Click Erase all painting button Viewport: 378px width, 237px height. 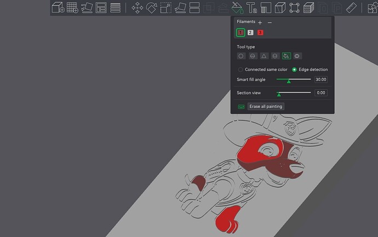(266, 106)
